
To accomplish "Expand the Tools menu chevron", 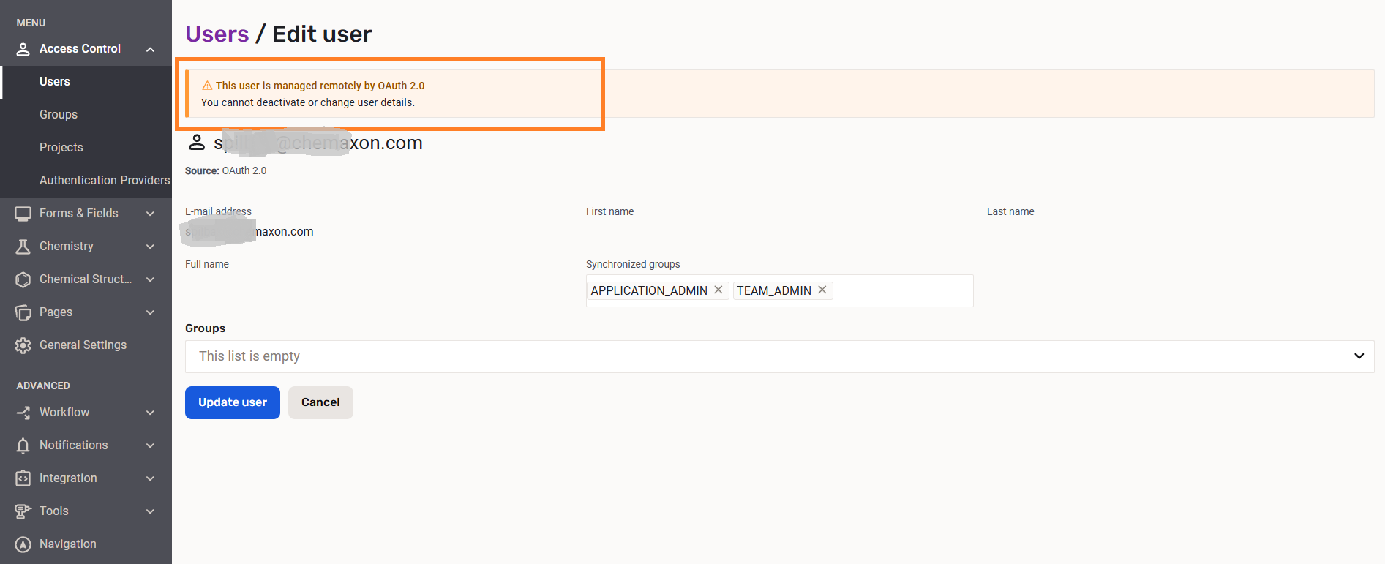I will (150, 511).
